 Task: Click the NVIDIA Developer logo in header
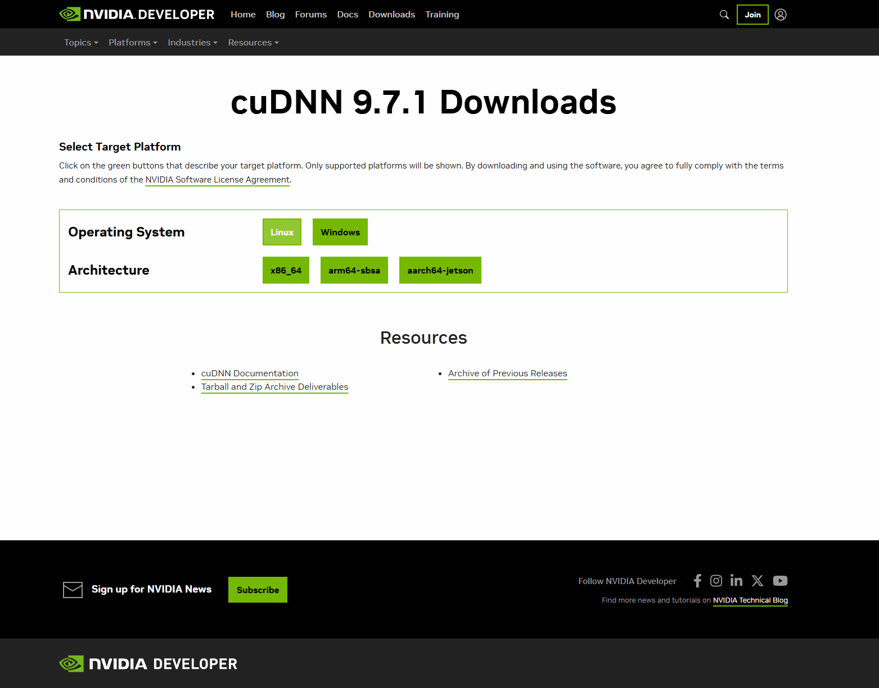(x=137, y=15)
